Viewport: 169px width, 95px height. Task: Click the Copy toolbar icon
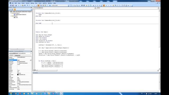pos(21,5)
